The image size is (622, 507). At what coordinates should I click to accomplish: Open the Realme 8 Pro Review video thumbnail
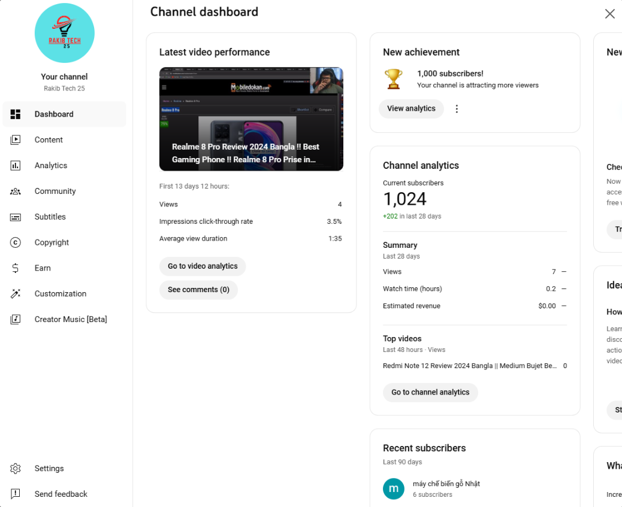tap(251, 119)
